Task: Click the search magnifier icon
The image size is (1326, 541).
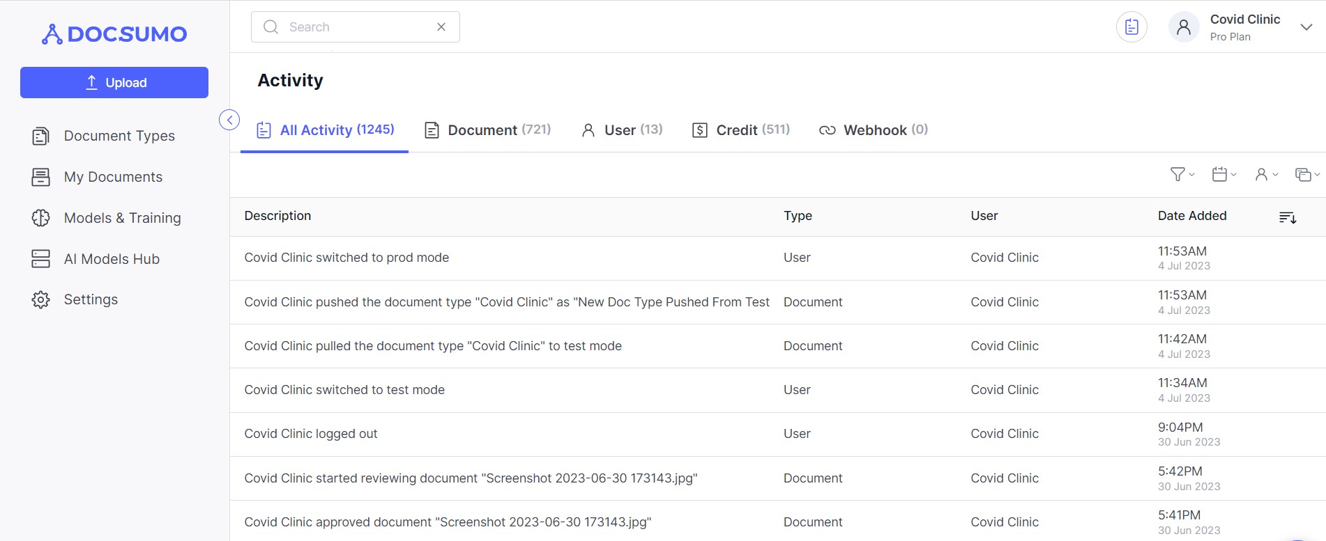Action: (x=270, y=27)
